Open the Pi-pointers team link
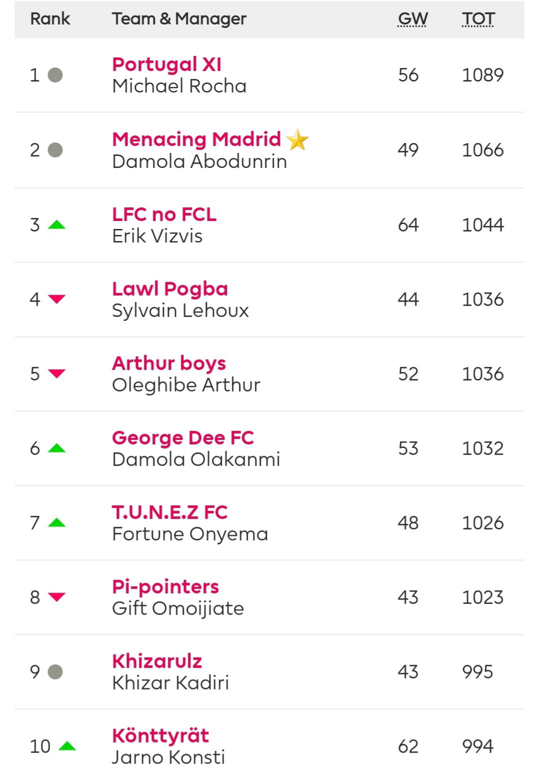This screenshot has width=537, height=770. point(166,587)
